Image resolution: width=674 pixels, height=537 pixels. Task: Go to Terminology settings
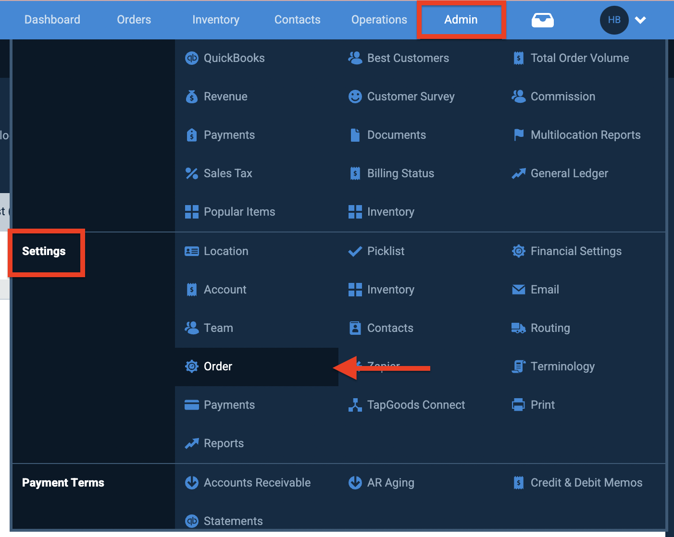tap(562, 366)
